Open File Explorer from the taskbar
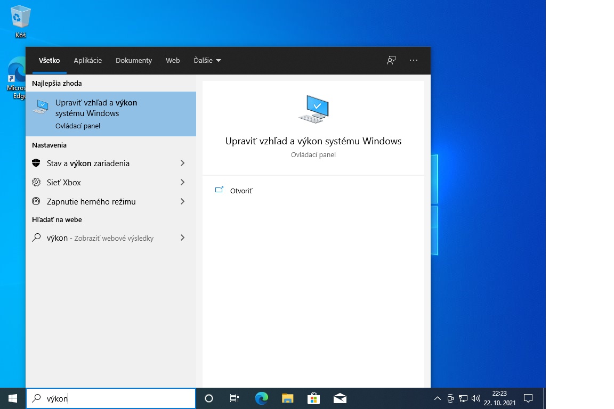Image resolution: width=614 pixels, height=409 pixels. click(x=288, y=398)
